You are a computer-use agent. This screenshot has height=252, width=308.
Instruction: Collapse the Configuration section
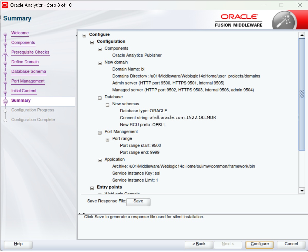[92, 43]
